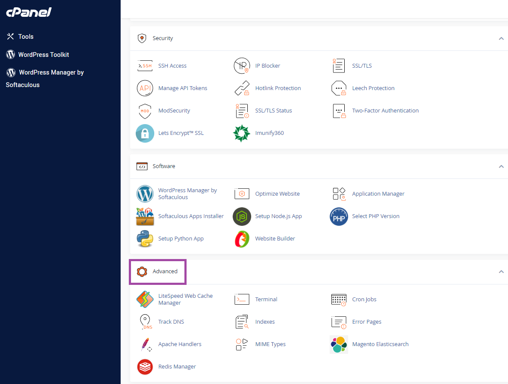Open the Hotlink Protection icon
Viewport: 508px width, 384px height.
pyautogui.click(x=242, y=88)
